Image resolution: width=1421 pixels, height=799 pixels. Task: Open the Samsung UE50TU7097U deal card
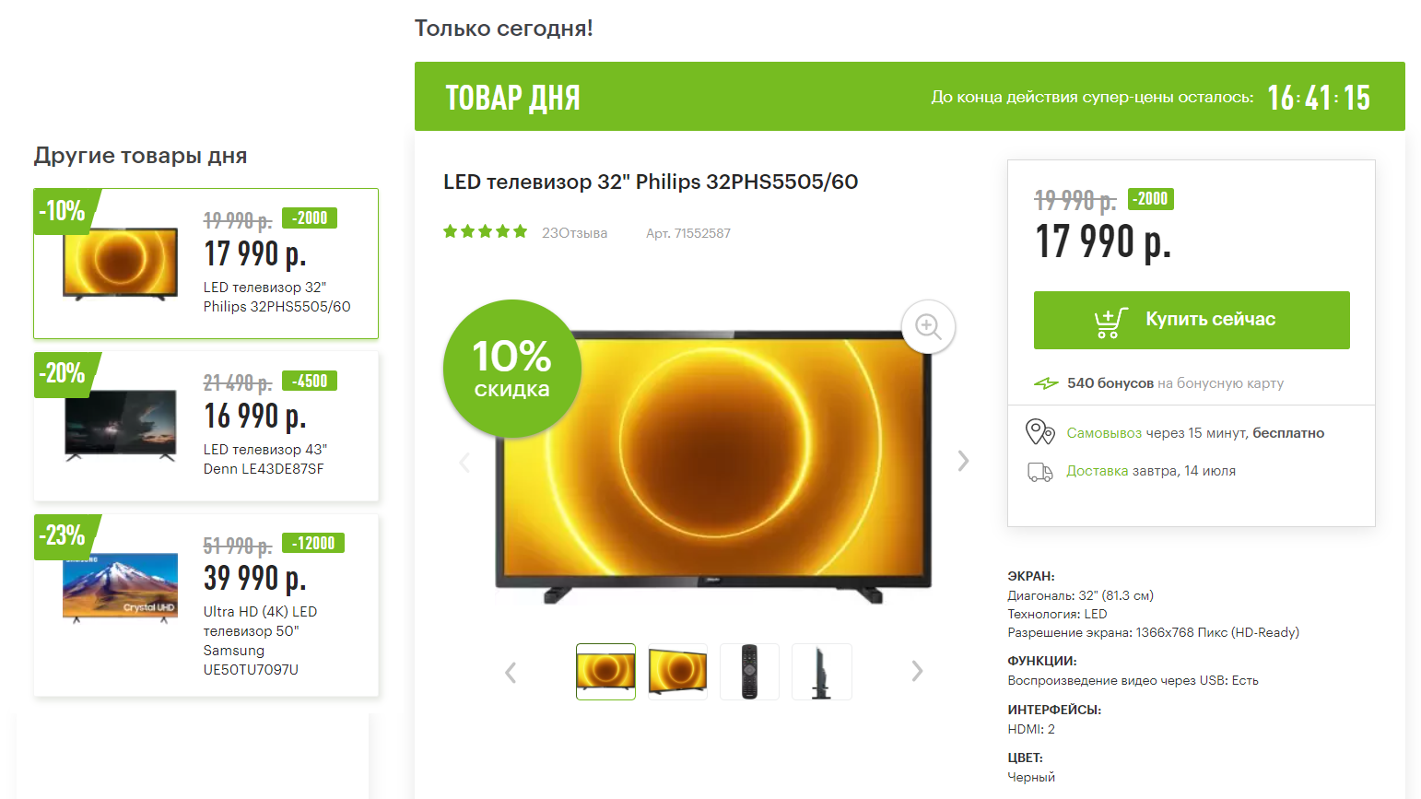[x=206, y=605]
